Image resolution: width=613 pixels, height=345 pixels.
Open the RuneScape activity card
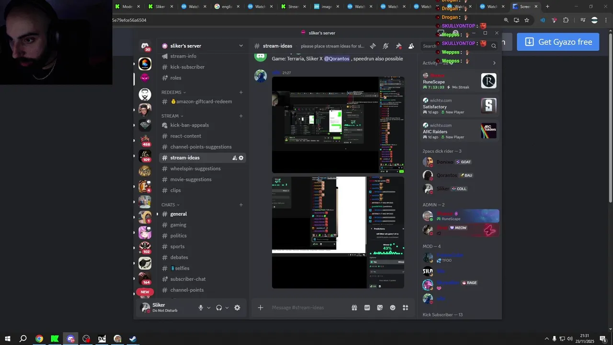pos(460,81)
